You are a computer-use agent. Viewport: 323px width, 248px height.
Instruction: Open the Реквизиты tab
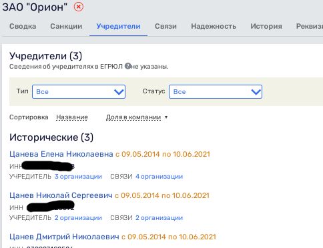pyautogui.click(x=310, y=26)
